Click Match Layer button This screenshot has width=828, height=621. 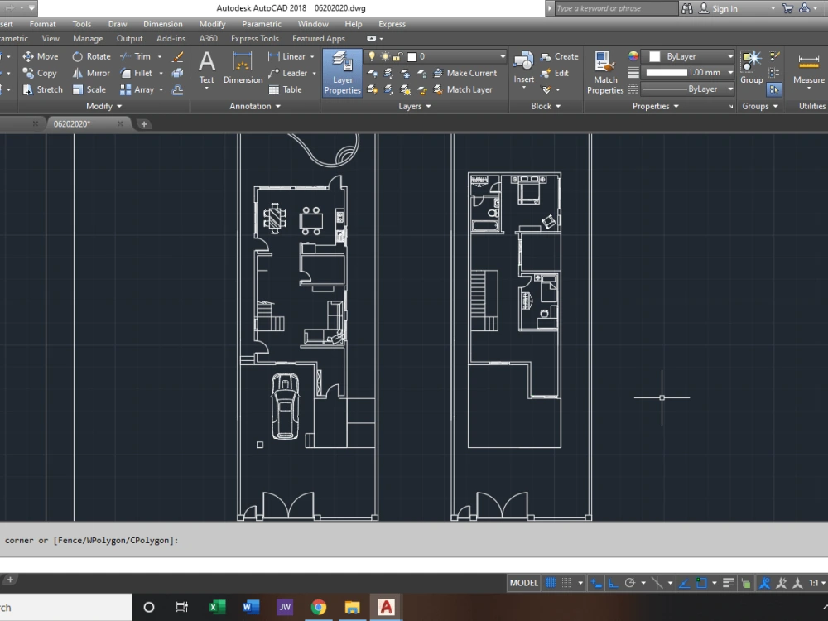(463, 89)
